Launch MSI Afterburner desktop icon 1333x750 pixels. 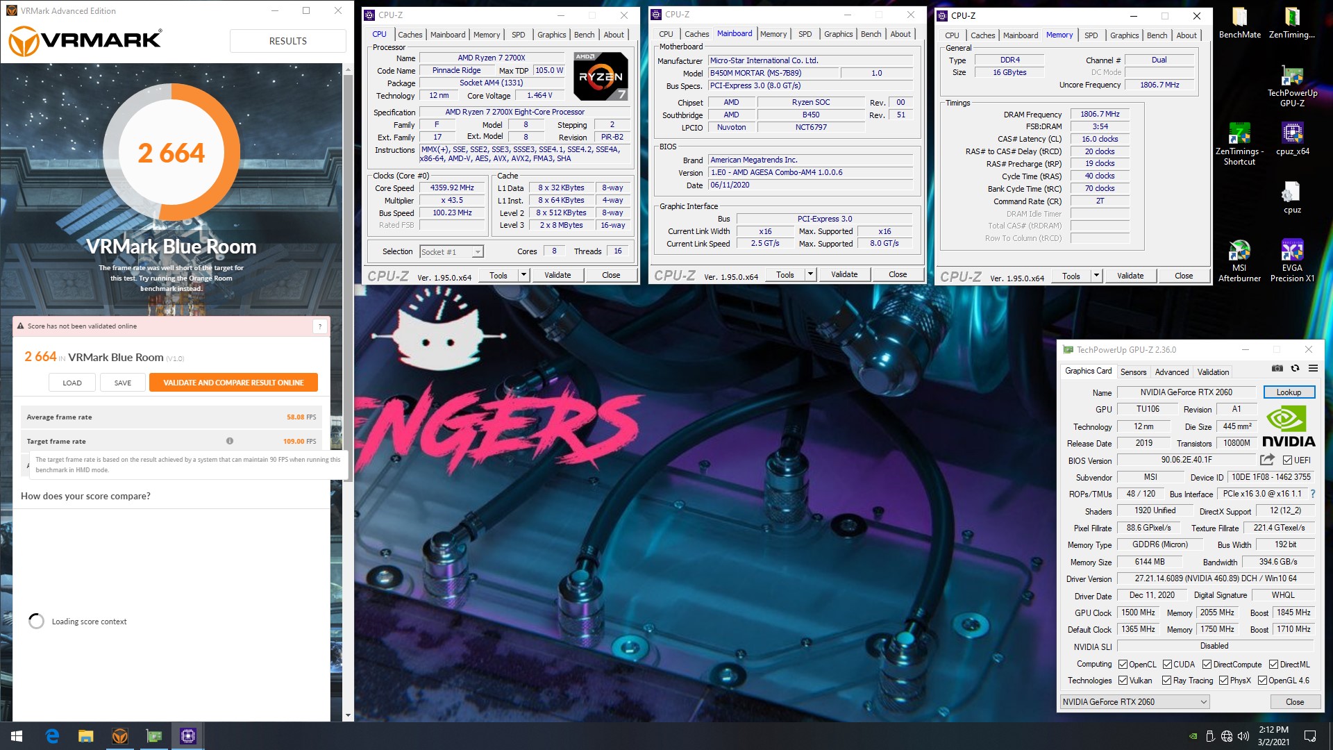click(1239, 261)
